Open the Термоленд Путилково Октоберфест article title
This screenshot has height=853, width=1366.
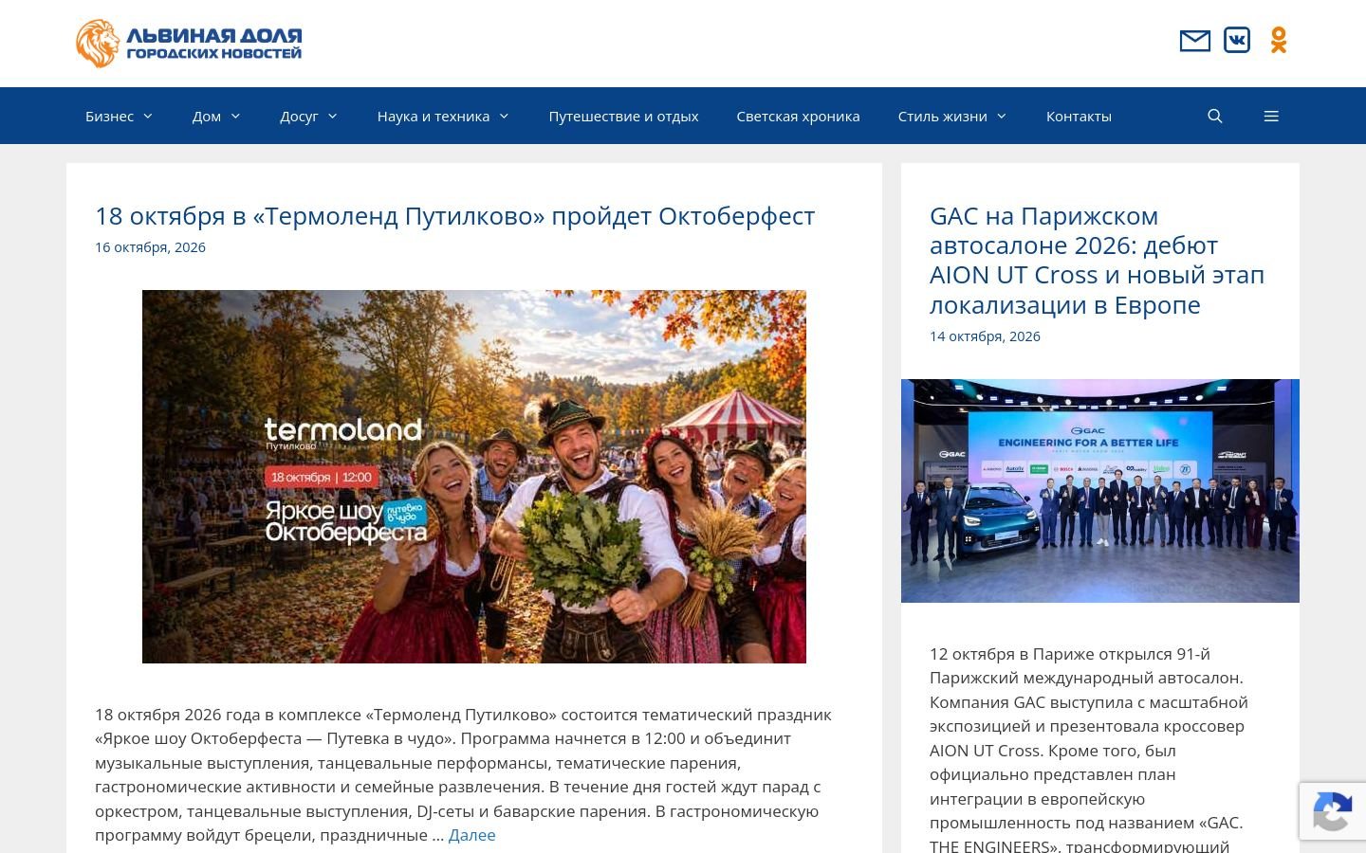[454, 216]
